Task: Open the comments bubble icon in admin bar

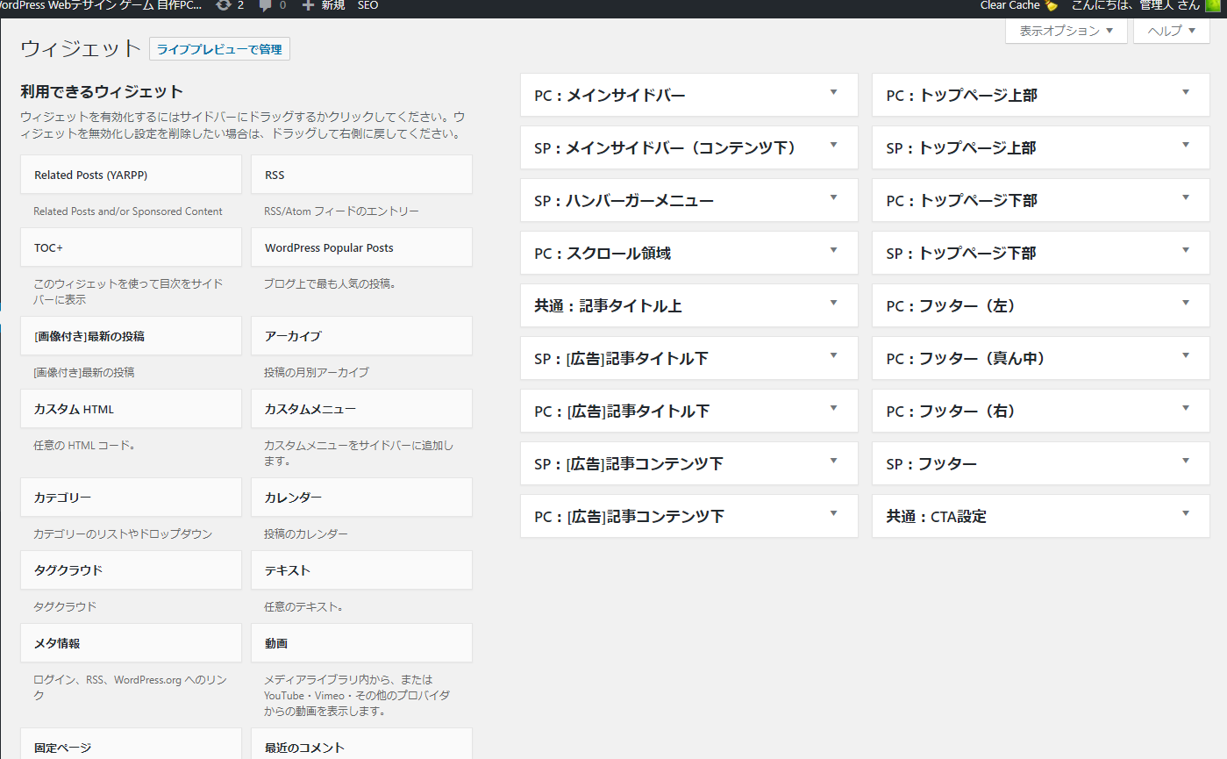Action: [x=265, y=5]
